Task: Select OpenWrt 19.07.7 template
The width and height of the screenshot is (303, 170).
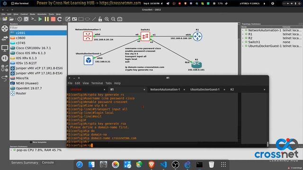Action: point(38,88)
